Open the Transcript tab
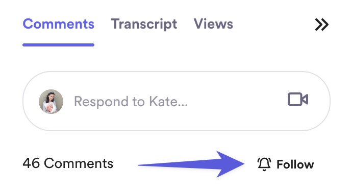Screen dimensions: 351x193 (144, 24)
